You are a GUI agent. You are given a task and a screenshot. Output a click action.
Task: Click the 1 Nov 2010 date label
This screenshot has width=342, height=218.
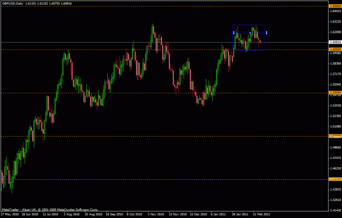[156, 214]
